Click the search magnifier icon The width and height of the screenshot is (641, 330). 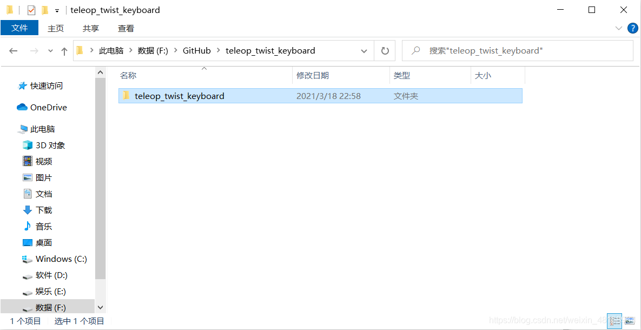415,51
